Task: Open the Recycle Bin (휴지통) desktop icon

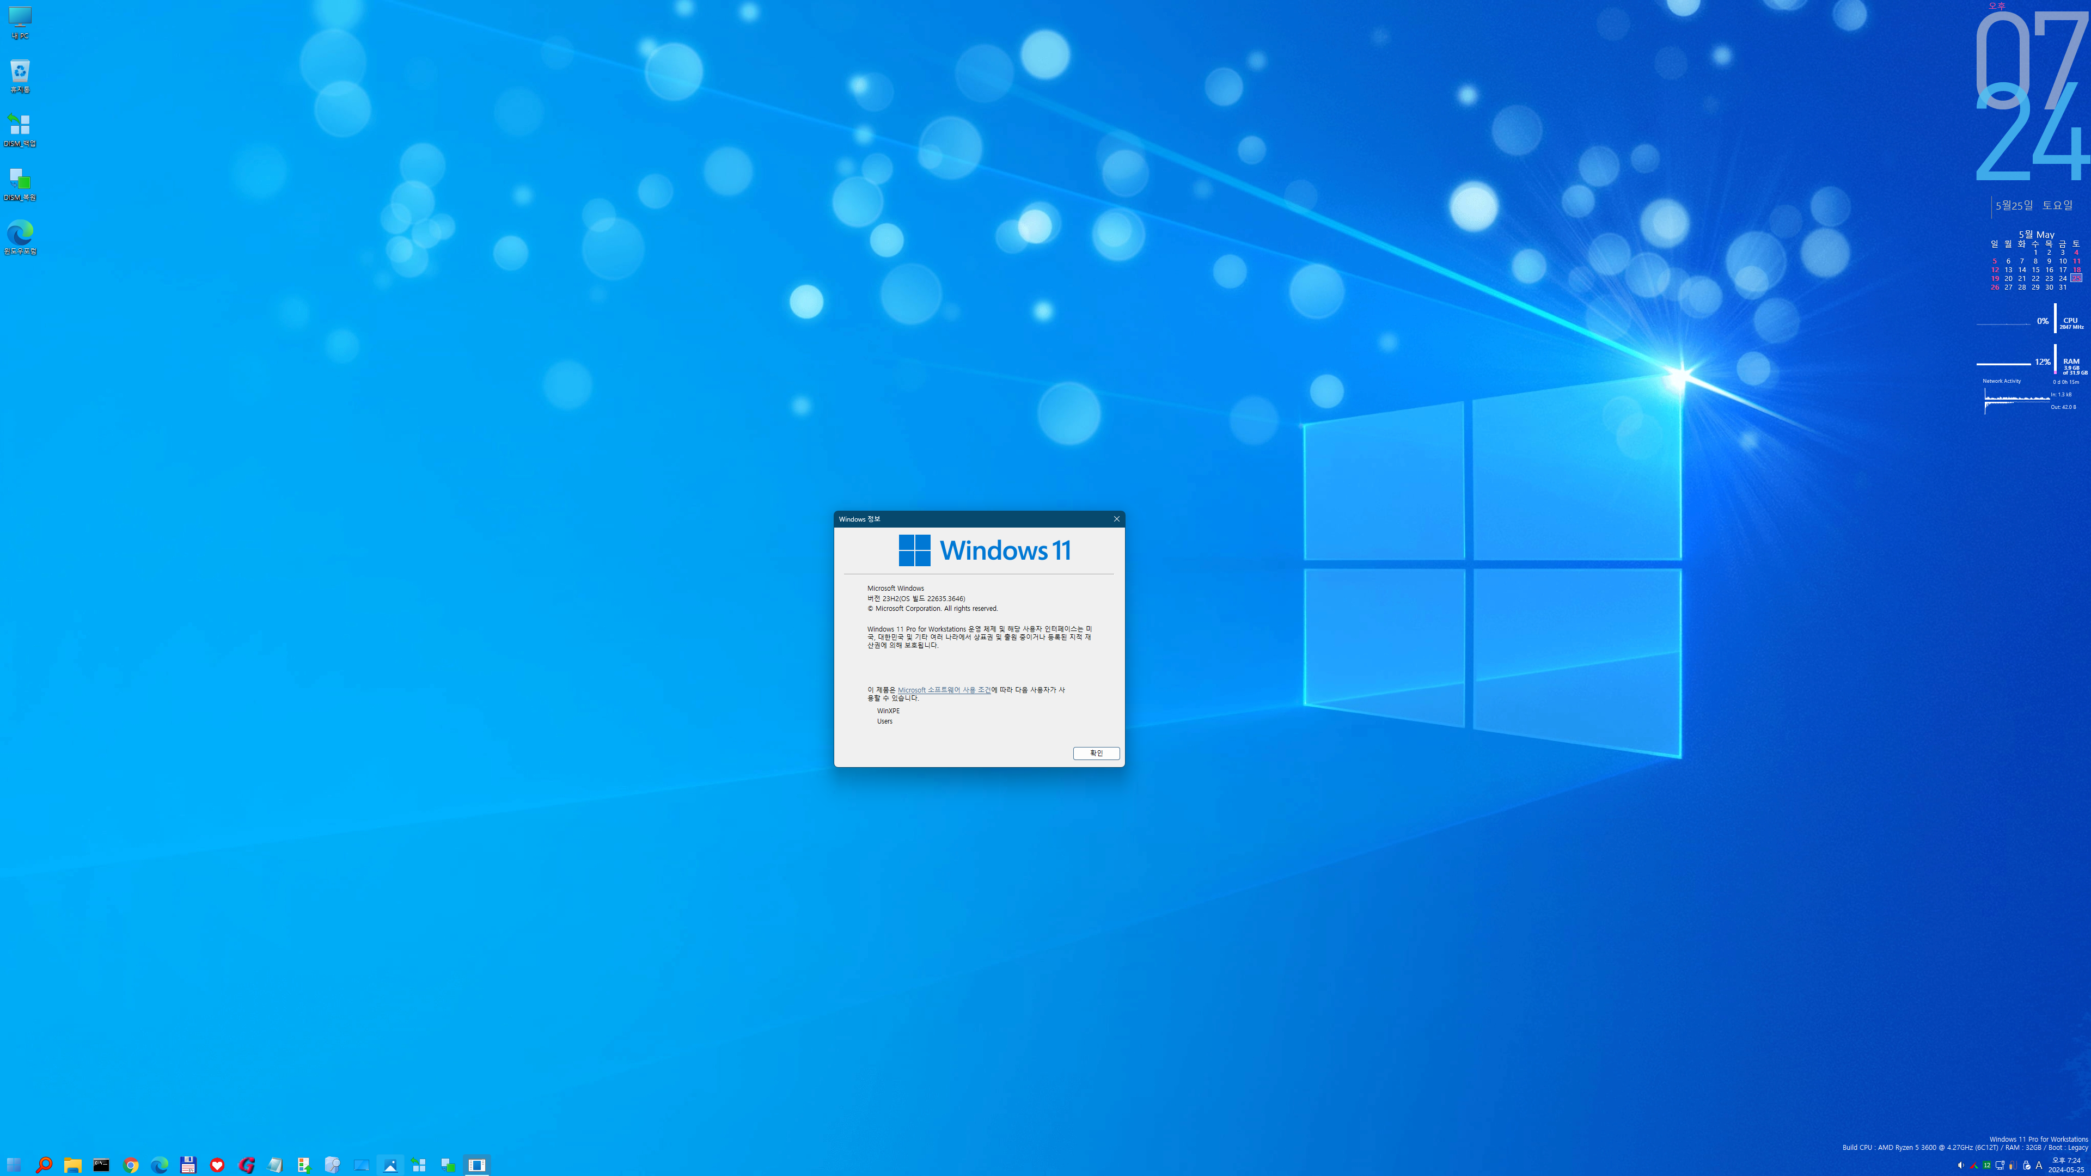Action: coord(20,76)
